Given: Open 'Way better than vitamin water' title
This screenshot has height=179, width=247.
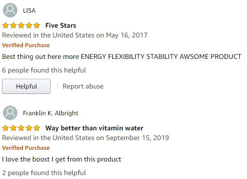Looking at the screenshot, I should click(94, 128).
